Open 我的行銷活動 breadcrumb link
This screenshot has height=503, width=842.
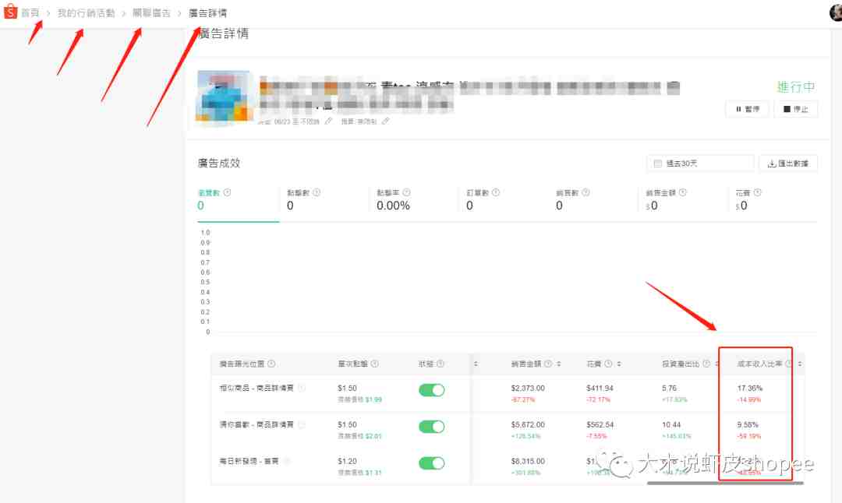pyautogui.click(x=86, y=13)
